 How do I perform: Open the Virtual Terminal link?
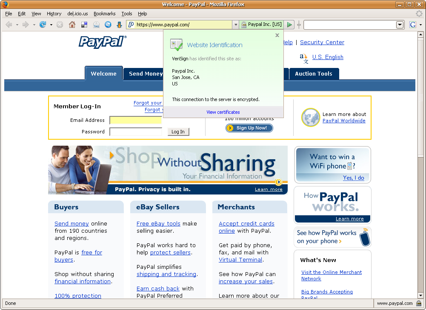pyautogui.click(x=240, y=259)
